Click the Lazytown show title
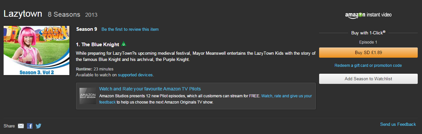 click(23, 14)
